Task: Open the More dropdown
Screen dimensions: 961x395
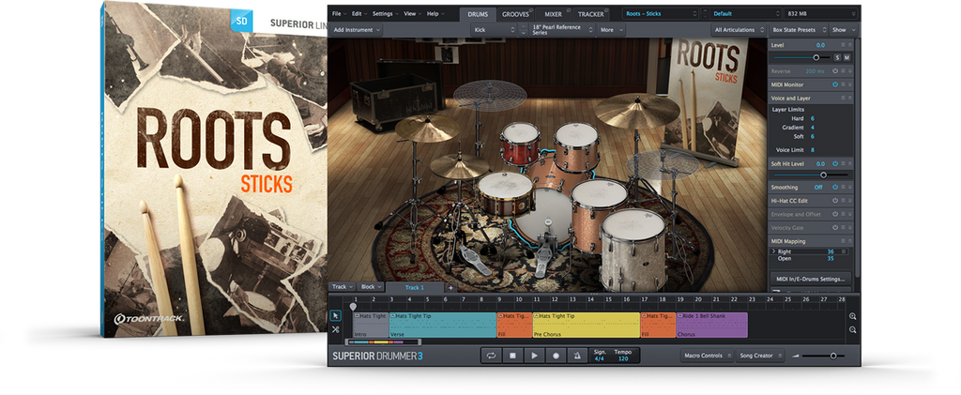Action: pos(612,29)
